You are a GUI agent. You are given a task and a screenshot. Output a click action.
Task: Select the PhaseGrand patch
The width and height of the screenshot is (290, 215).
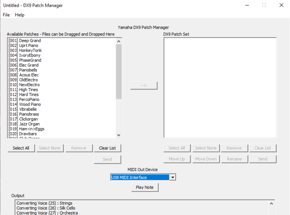(x=25, y=60)
